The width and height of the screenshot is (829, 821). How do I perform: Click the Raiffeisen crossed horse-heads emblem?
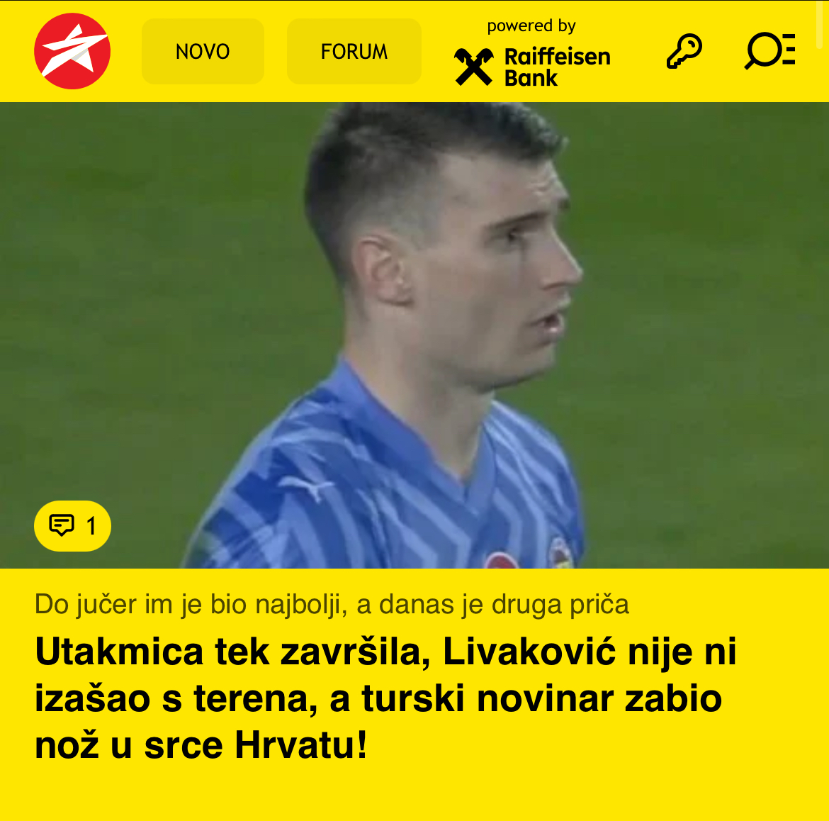coord(474,66)
